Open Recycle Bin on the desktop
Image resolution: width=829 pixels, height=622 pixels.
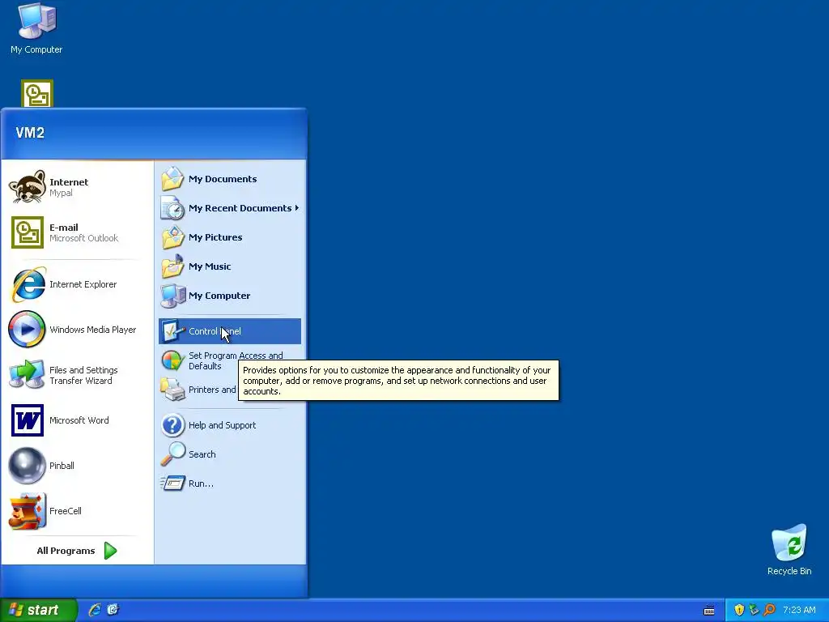(789, 550)
